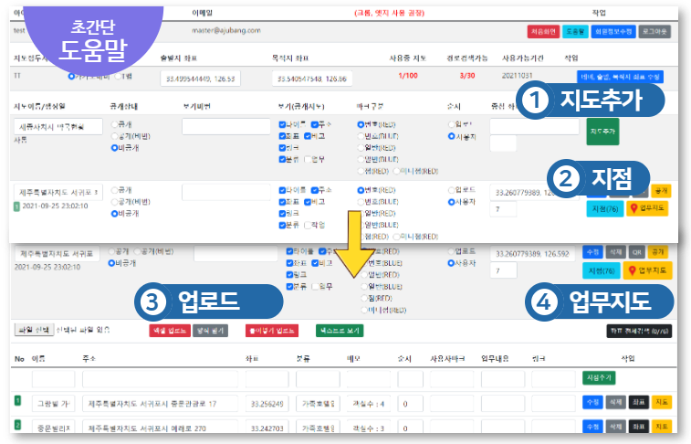Click the red 엑셀 업로드 button
Screen dimensions: 691x444
170,331
